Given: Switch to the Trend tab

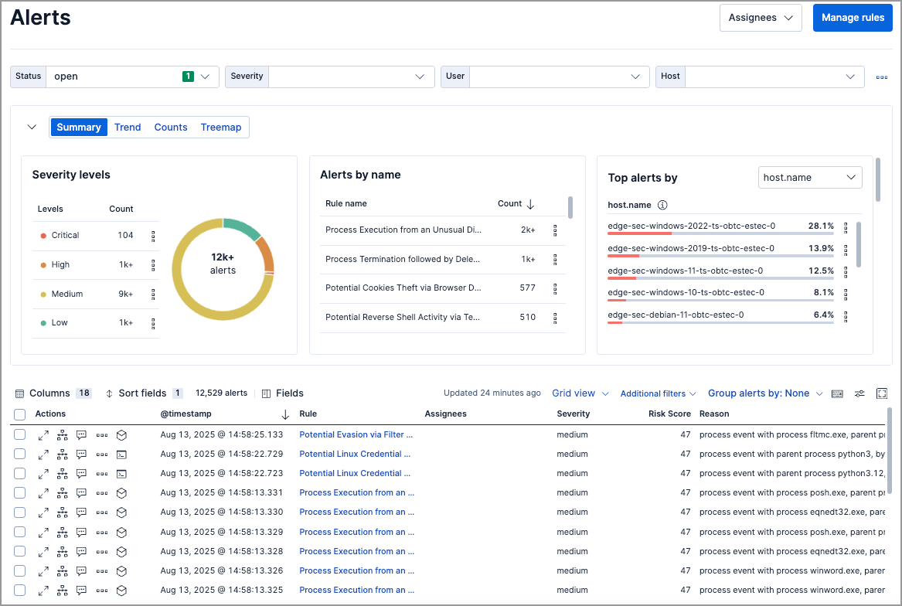Looking at the screenshot, I should (127, 127).
